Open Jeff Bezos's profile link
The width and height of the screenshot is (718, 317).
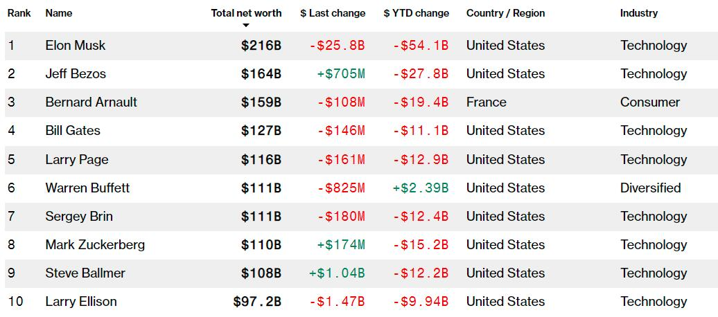[76, 74]
